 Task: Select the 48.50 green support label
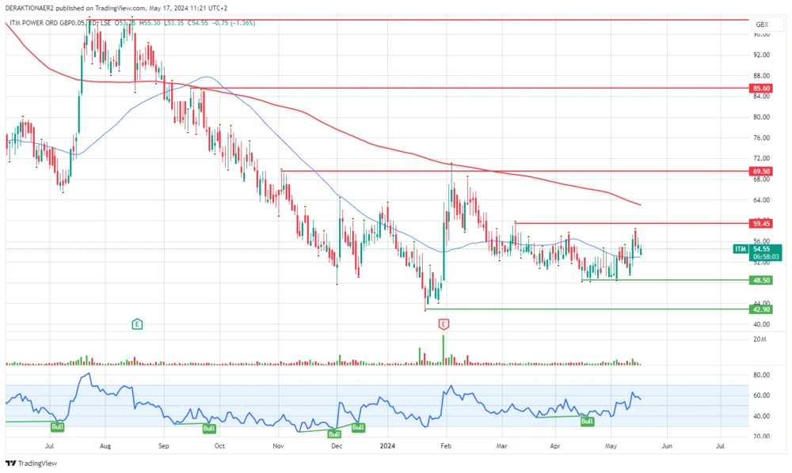coord(761,280)
